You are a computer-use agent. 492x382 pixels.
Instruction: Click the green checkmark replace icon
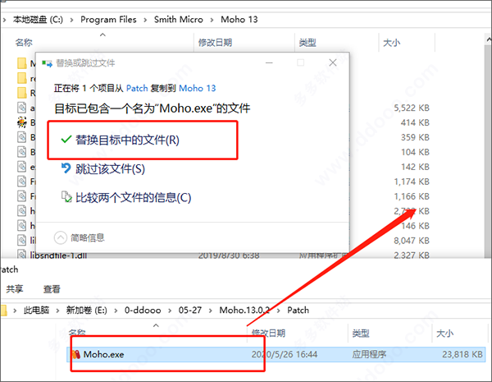click(65, 140)
